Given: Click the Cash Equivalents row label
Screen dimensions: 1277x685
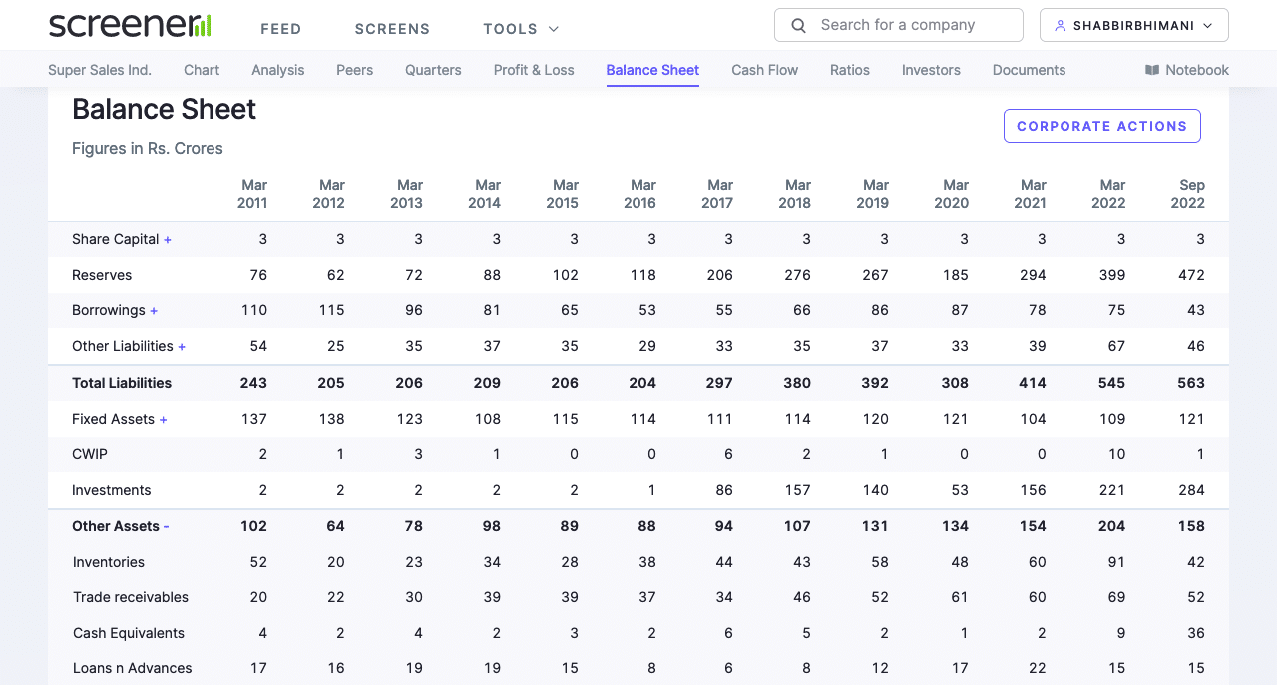Looking at the screenshot, I should pyautogui.click(x=129, y=633).
